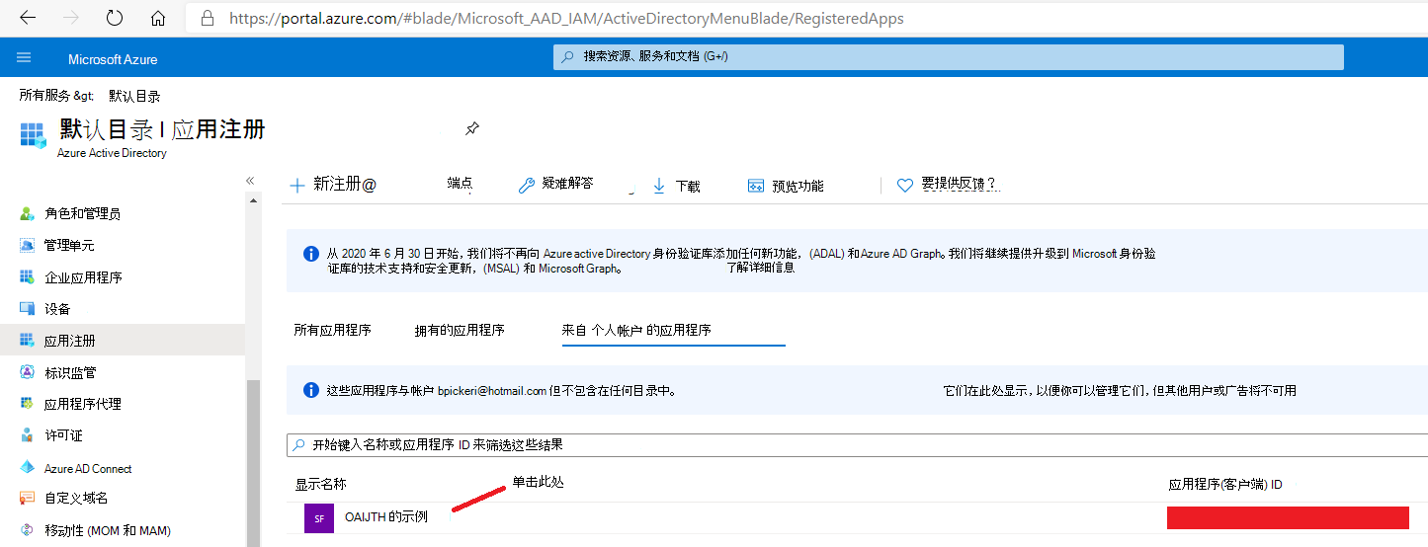This screenshot has width=1428, height=547.
Task: Click the address bar lock icon
Action: (x=207, y=18)
